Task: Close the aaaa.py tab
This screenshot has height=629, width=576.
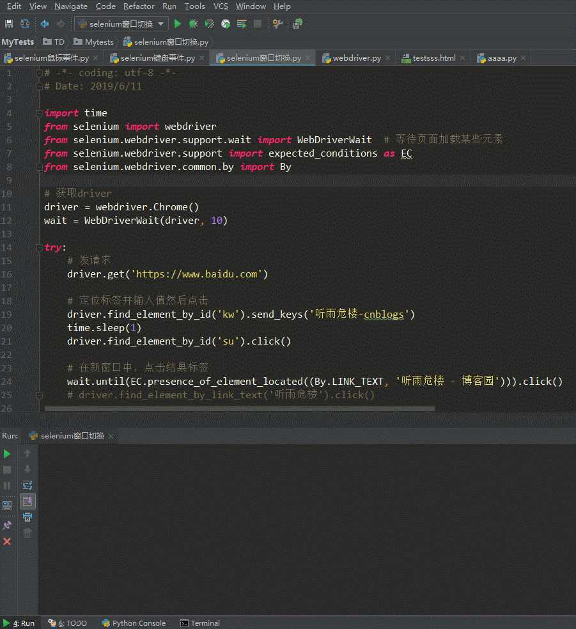Action: pos(524,58)
